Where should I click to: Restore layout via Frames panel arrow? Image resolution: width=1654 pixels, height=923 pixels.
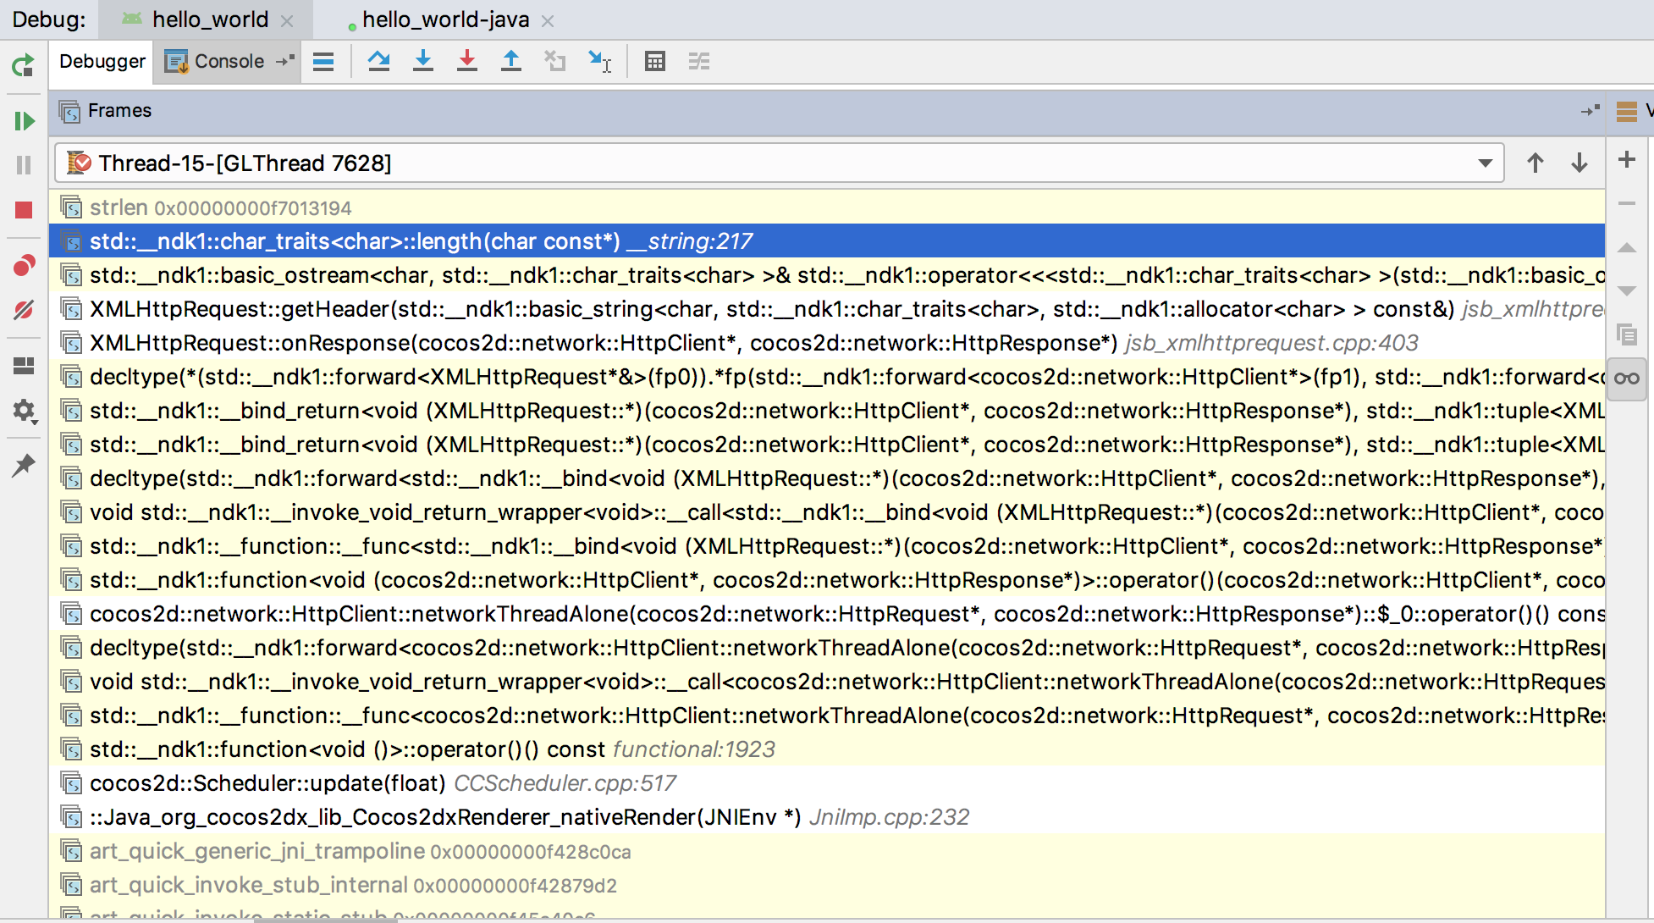click(x=1590, y=111)
